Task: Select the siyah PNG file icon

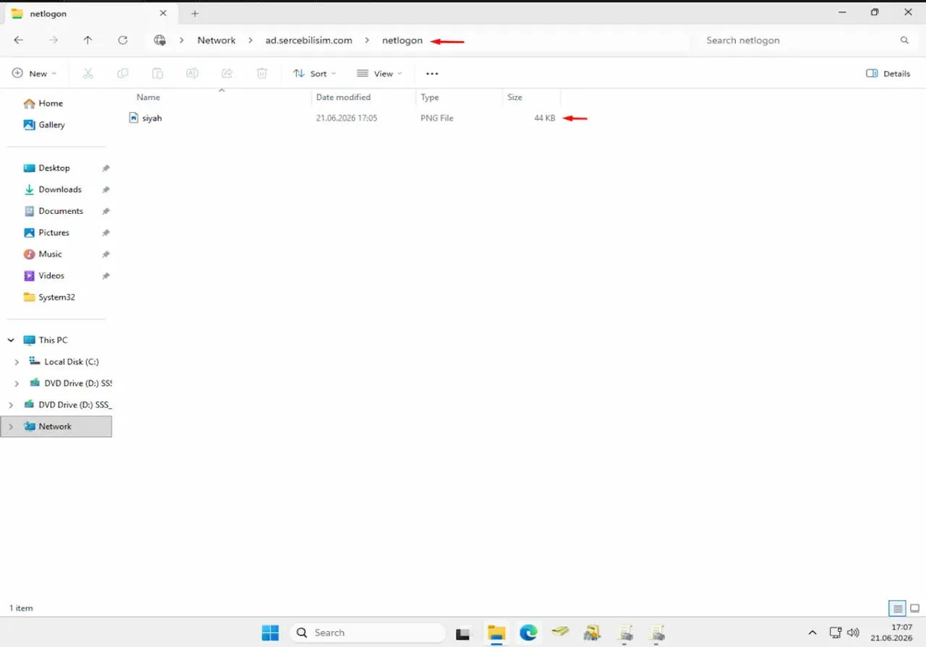Action: tap(133, 118)
